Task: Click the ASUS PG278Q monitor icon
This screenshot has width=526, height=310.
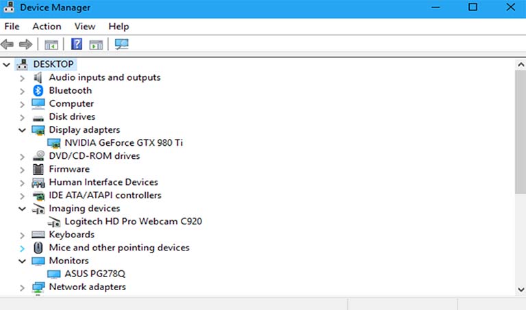Action: [53, 274]
